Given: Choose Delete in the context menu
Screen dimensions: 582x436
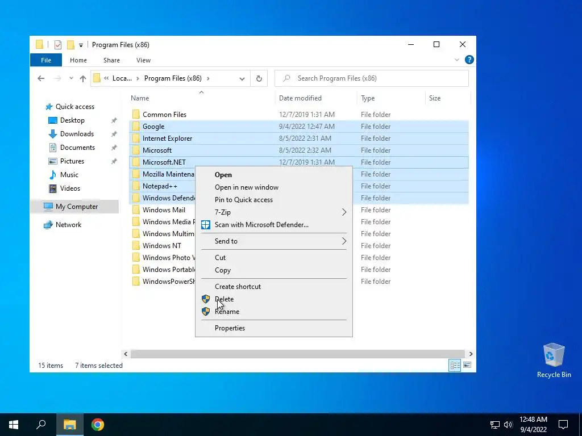Looking at the screenshot, I should (274, 299).
